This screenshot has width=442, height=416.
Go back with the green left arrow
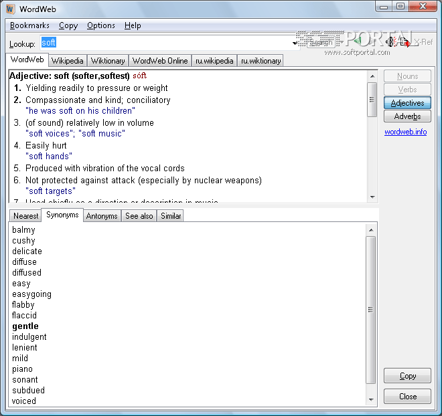pyautogui.click(x=357, y=42)
